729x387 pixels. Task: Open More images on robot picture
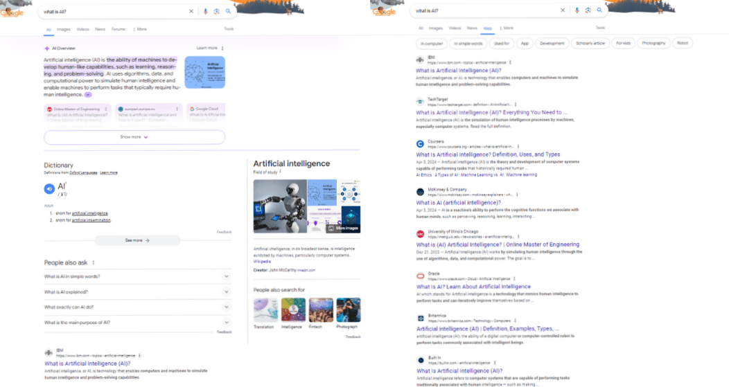coord(343,228)
